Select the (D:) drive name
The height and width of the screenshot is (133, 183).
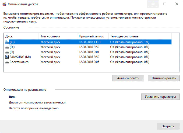coord(12,47)
